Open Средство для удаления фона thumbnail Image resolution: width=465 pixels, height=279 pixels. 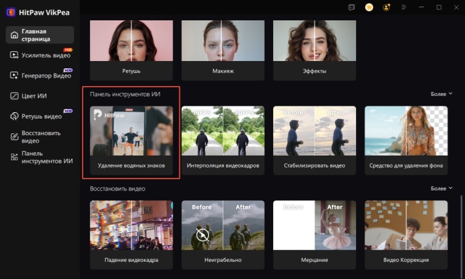point(406,131)
